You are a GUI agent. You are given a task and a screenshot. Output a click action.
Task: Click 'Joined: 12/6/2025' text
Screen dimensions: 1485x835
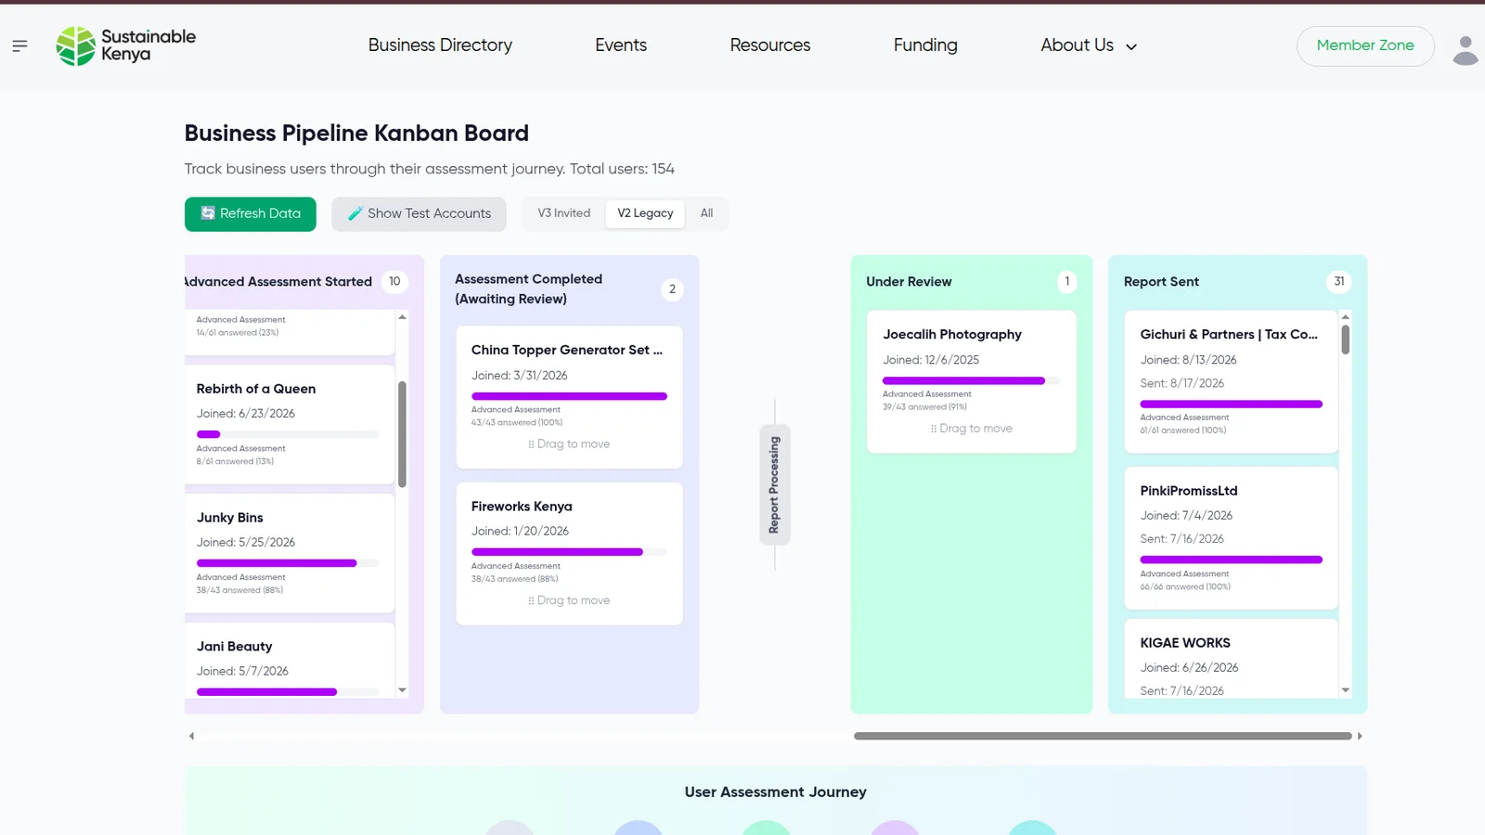coord(931,360)
